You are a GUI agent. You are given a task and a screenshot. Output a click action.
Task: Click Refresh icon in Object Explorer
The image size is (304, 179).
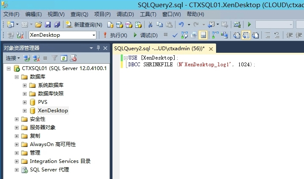pyautogui.click(x=64, y=58)
